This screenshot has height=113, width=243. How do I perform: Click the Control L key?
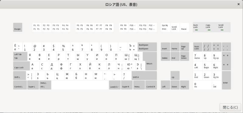click(x=20, y=85)
